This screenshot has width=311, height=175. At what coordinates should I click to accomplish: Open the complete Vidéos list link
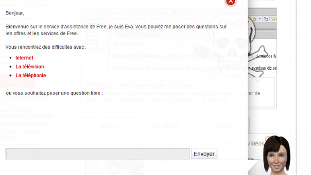223,143
